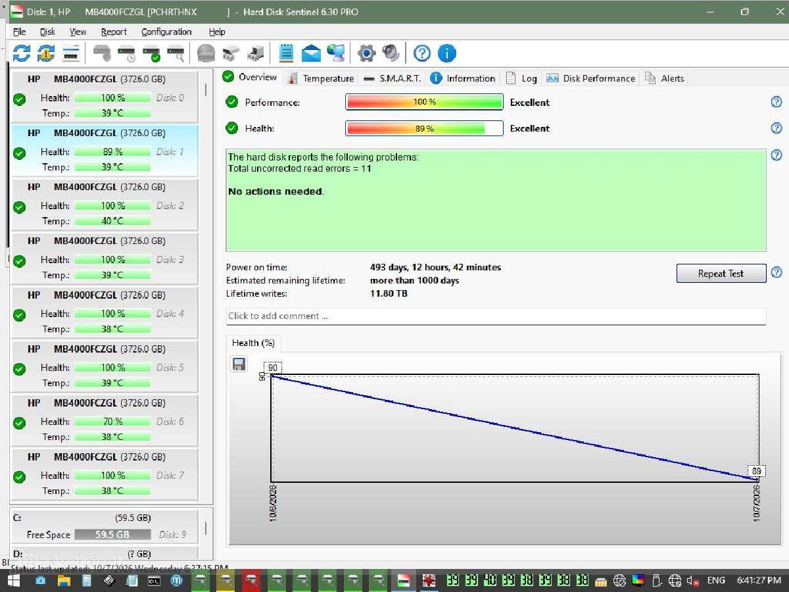Switch to the S.M.A.R.T. tab
The image size is (789, 592).
(392, 78)
